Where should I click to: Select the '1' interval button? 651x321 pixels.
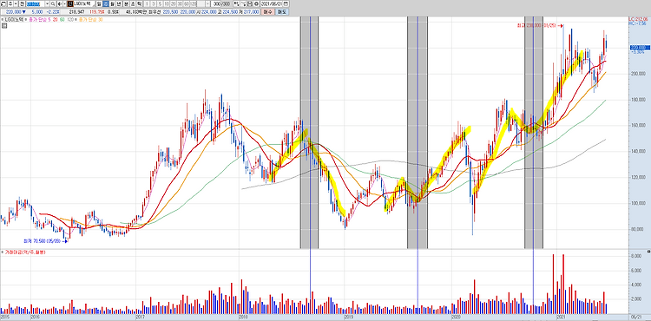coord(147,3)
